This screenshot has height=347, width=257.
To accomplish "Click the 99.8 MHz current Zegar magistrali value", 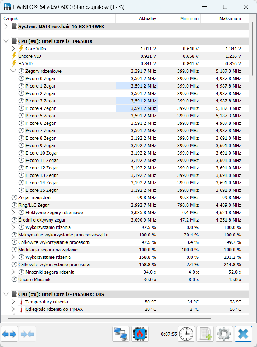I will 147,198.
